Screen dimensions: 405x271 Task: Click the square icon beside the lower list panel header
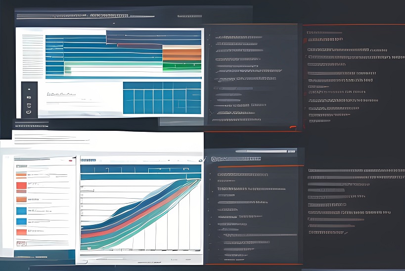coord(214,159)
